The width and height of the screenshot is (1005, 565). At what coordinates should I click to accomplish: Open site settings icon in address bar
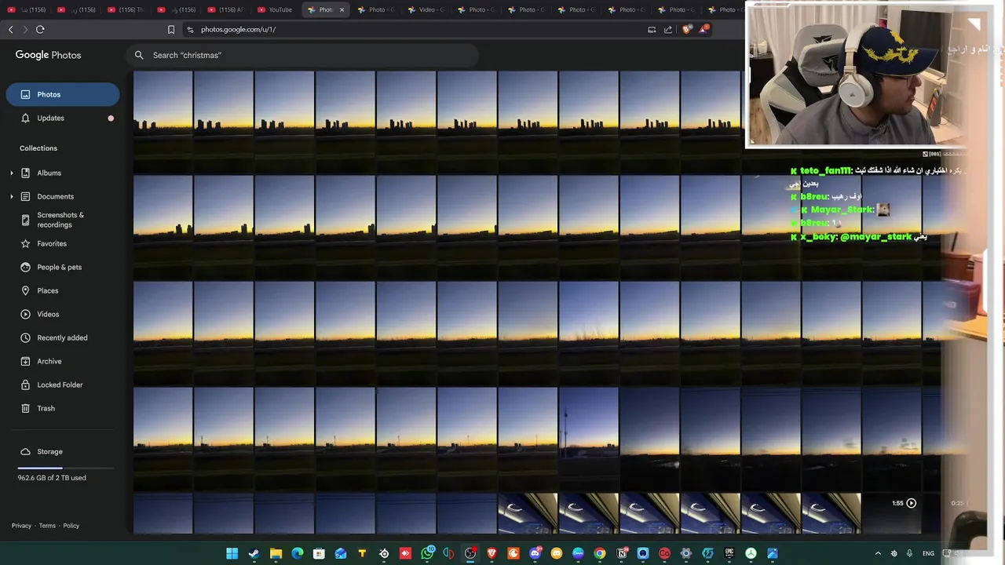click(x=190, y=29)
